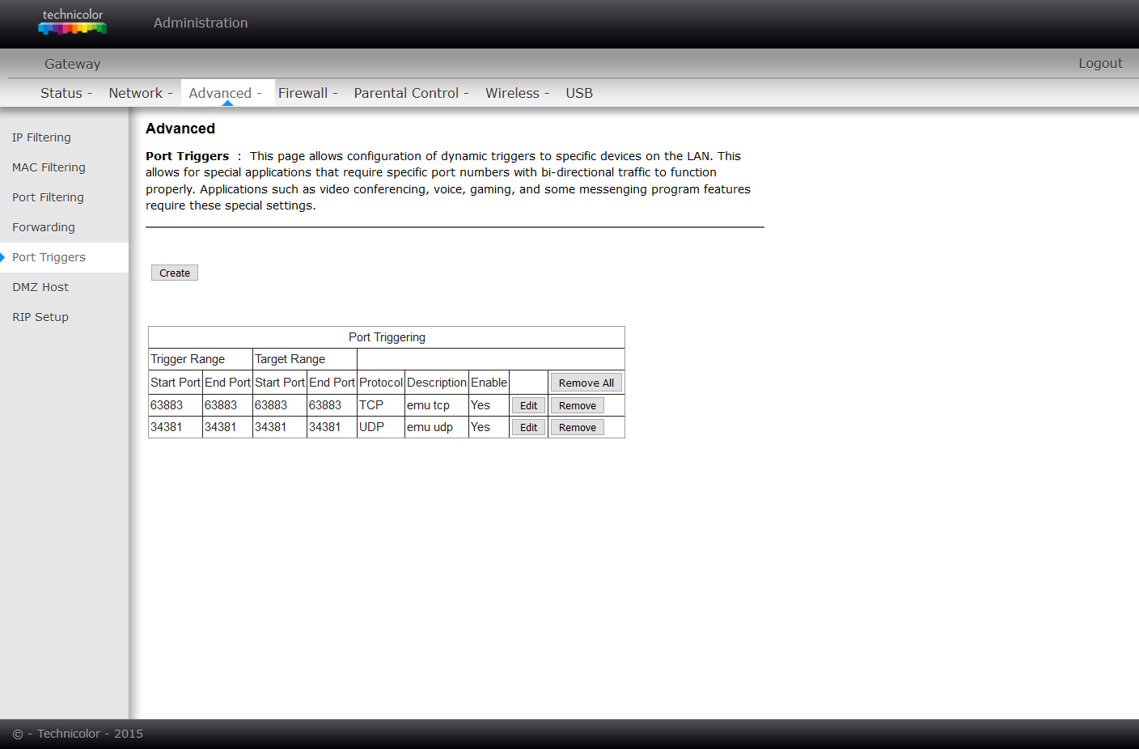Click Yes in the emu tcp row
This screenshot has height=749, width=1139.
coord(481,405)
